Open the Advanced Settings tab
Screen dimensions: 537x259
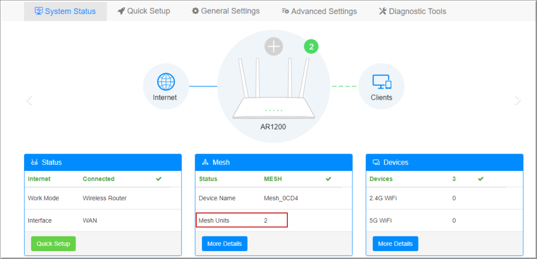[x=319, y=11]
